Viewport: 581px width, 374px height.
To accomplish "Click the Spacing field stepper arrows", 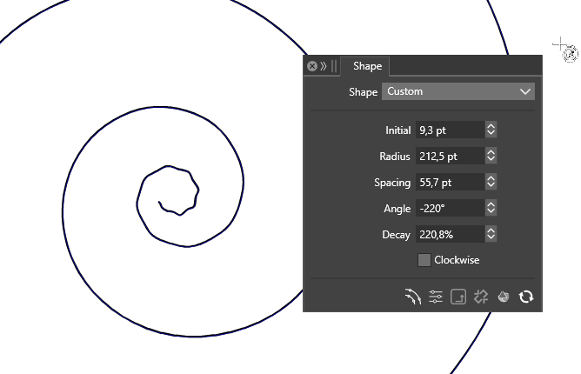I will pyautogui.click(x=491, y=182).
